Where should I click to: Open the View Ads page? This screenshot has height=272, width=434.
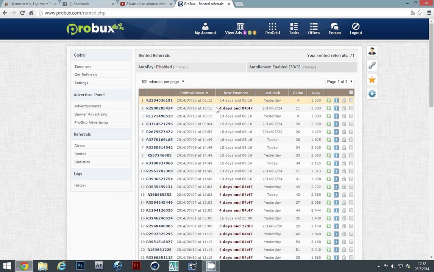(240, 29)
